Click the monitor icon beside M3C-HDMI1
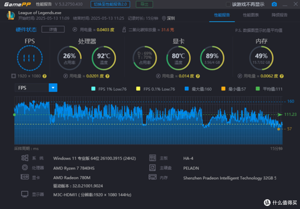Screen dimensions: 300x209 (x=25, y=194)
